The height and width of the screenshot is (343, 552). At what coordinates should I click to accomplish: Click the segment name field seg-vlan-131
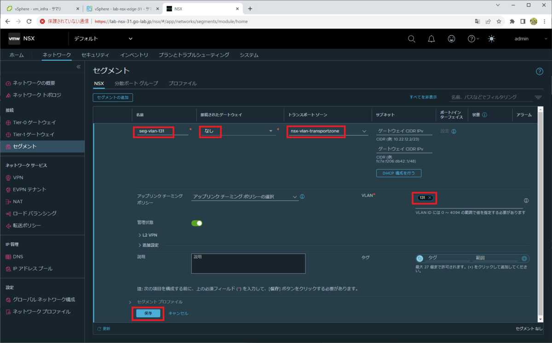[x=162, y=131]
